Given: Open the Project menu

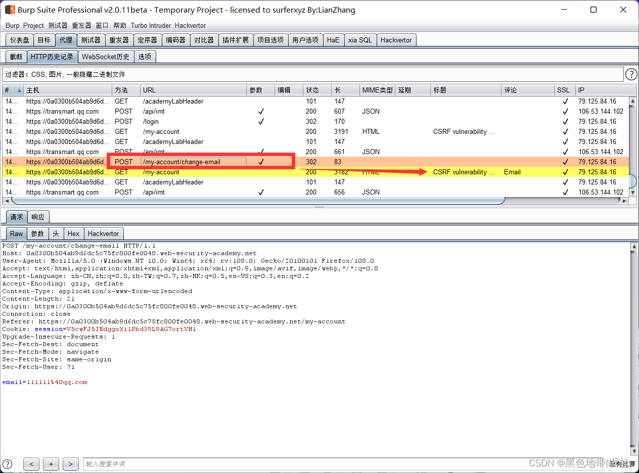Looking at the screenshot, I should [x=33, y=25].
